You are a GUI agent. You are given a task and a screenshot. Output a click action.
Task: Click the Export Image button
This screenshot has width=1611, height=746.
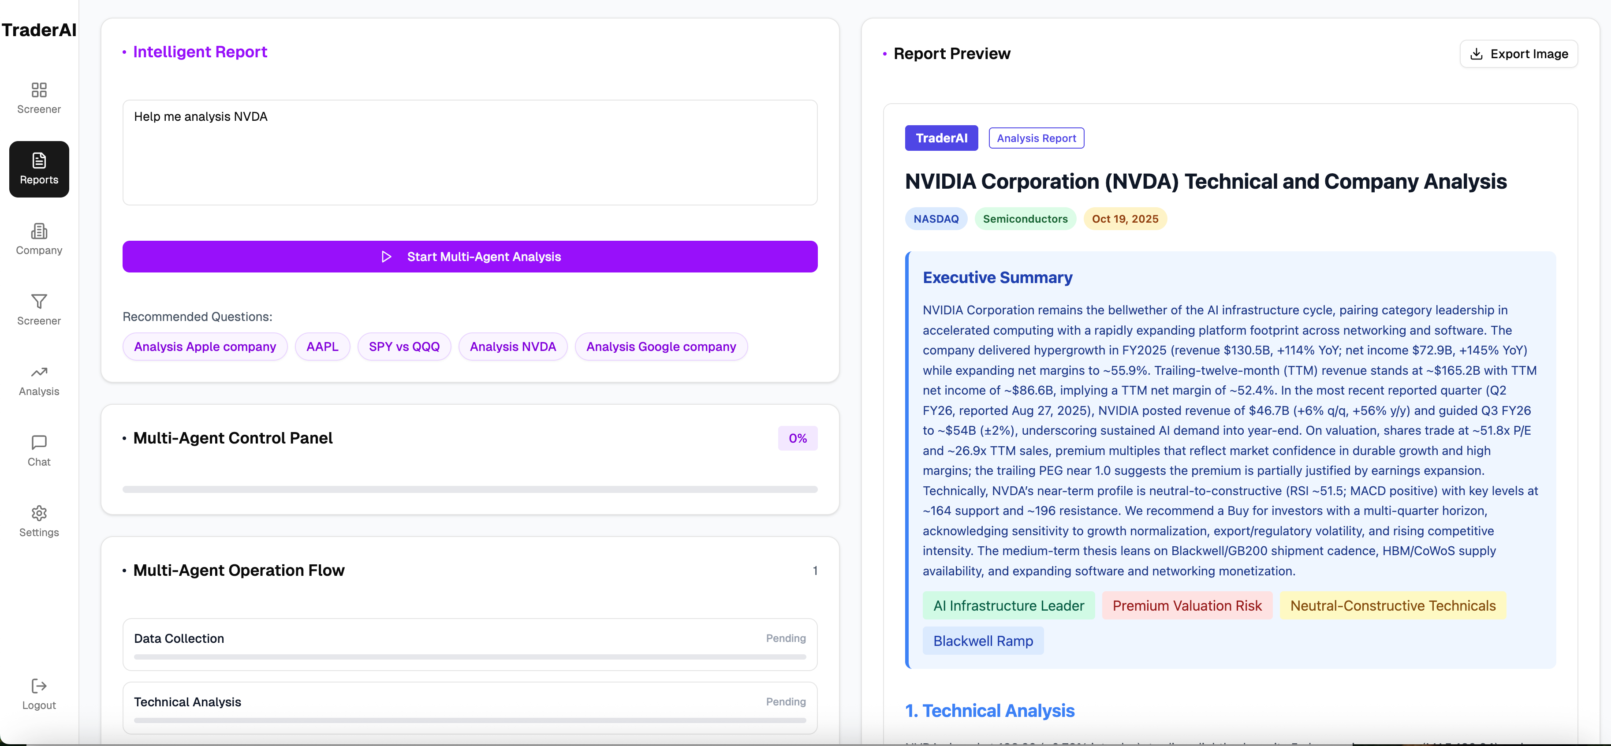tap(1518, 54)
